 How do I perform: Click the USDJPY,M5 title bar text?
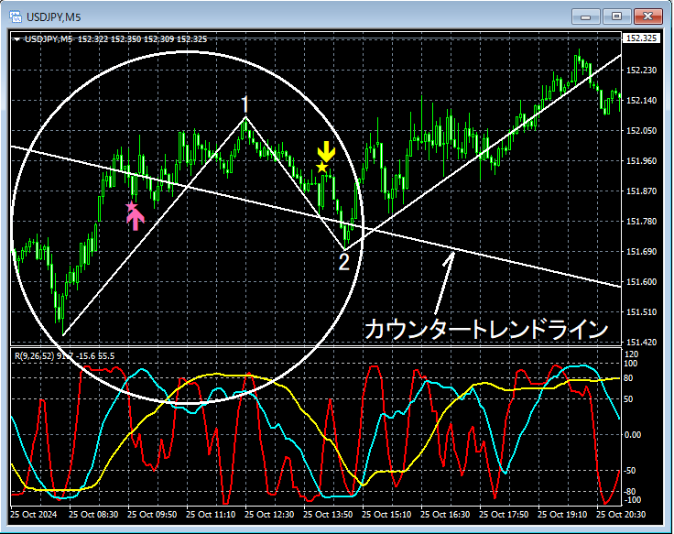54,17
